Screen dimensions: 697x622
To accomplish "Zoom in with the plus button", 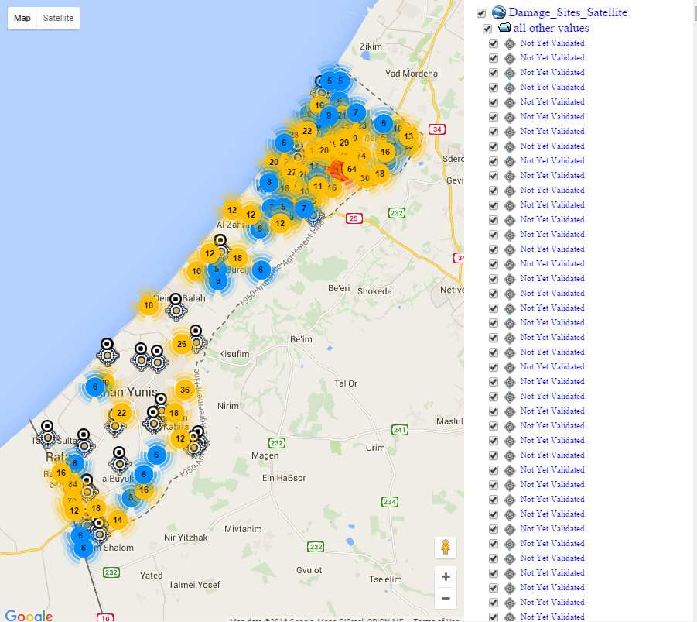I will point(446,576).
